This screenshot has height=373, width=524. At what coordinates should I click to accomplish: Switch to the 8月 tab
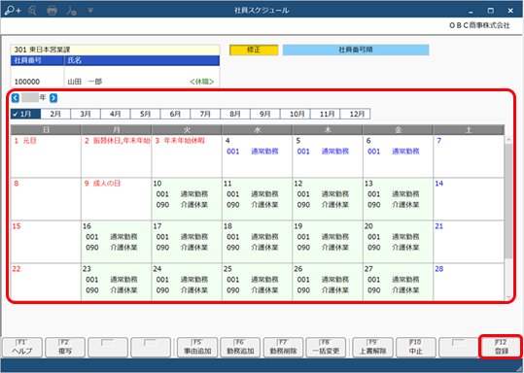point(235,114)
